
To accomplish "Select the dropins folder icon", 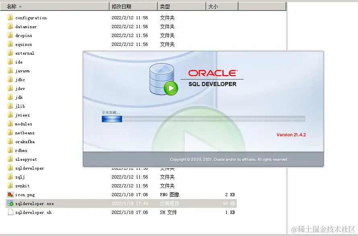I will click(10, 35).
